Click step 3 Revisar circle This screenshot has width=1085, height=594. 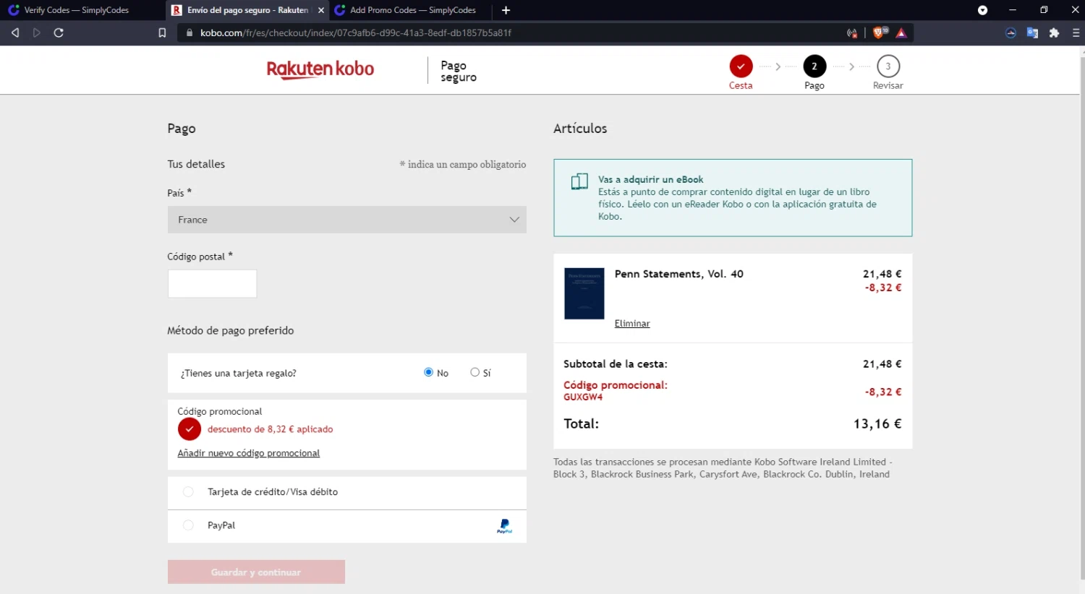point(888,66)
